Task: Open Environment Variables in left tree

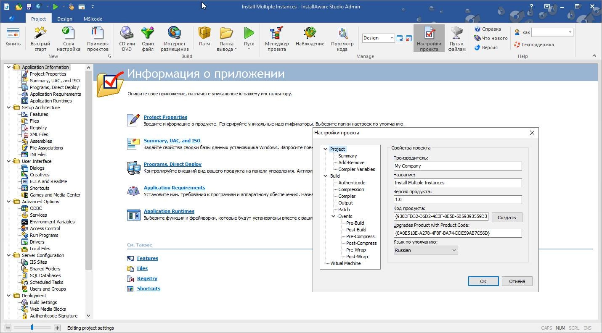Action: 52,222
